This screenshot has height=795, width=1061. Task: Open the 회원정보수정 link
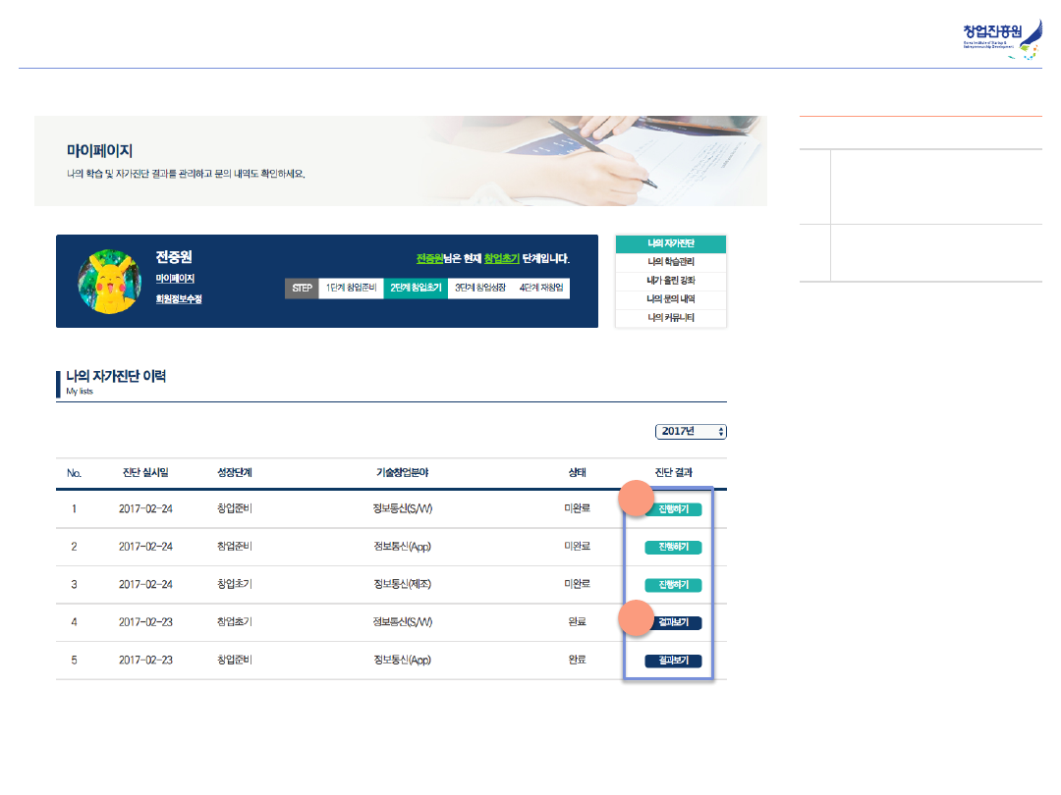pos(179,298)
